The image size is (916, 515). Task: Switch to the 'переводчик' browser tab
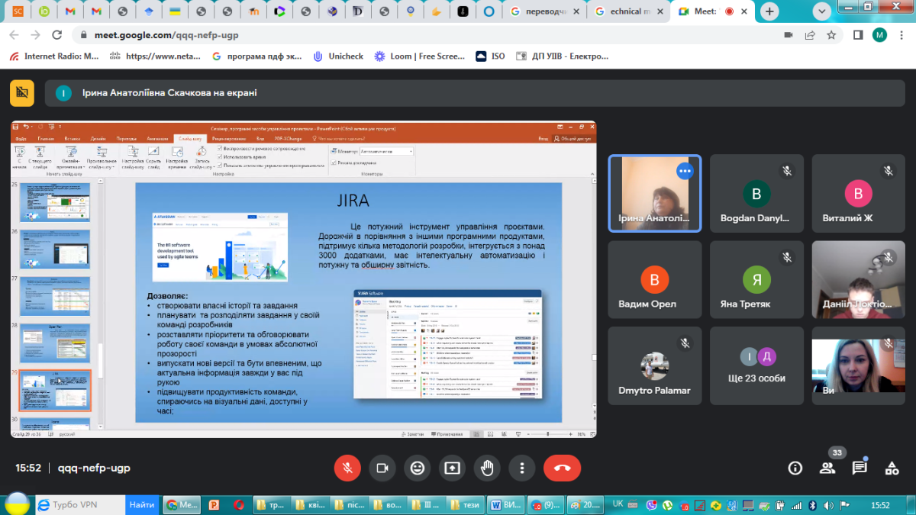coord(546,11)
